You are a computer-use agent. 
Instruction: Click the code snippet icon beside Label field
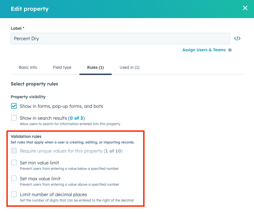pyautogui.click(x=237, y=38)
